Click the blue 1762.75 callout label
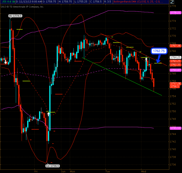This screenshot has width=182, height=173. pos(159,51)
